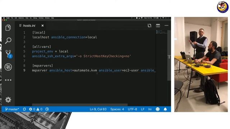Open warnings count in status bar
Image resolution: width=230 pixels, height=129 pixels.
click(x=39, y=109)
